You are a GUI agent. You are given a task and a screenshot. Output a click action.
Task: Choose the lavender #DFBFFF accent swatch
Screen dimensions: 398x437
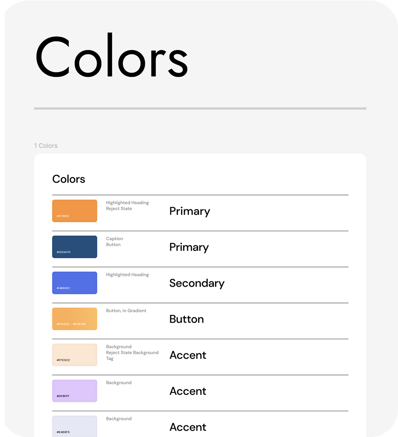pos(75,391)
